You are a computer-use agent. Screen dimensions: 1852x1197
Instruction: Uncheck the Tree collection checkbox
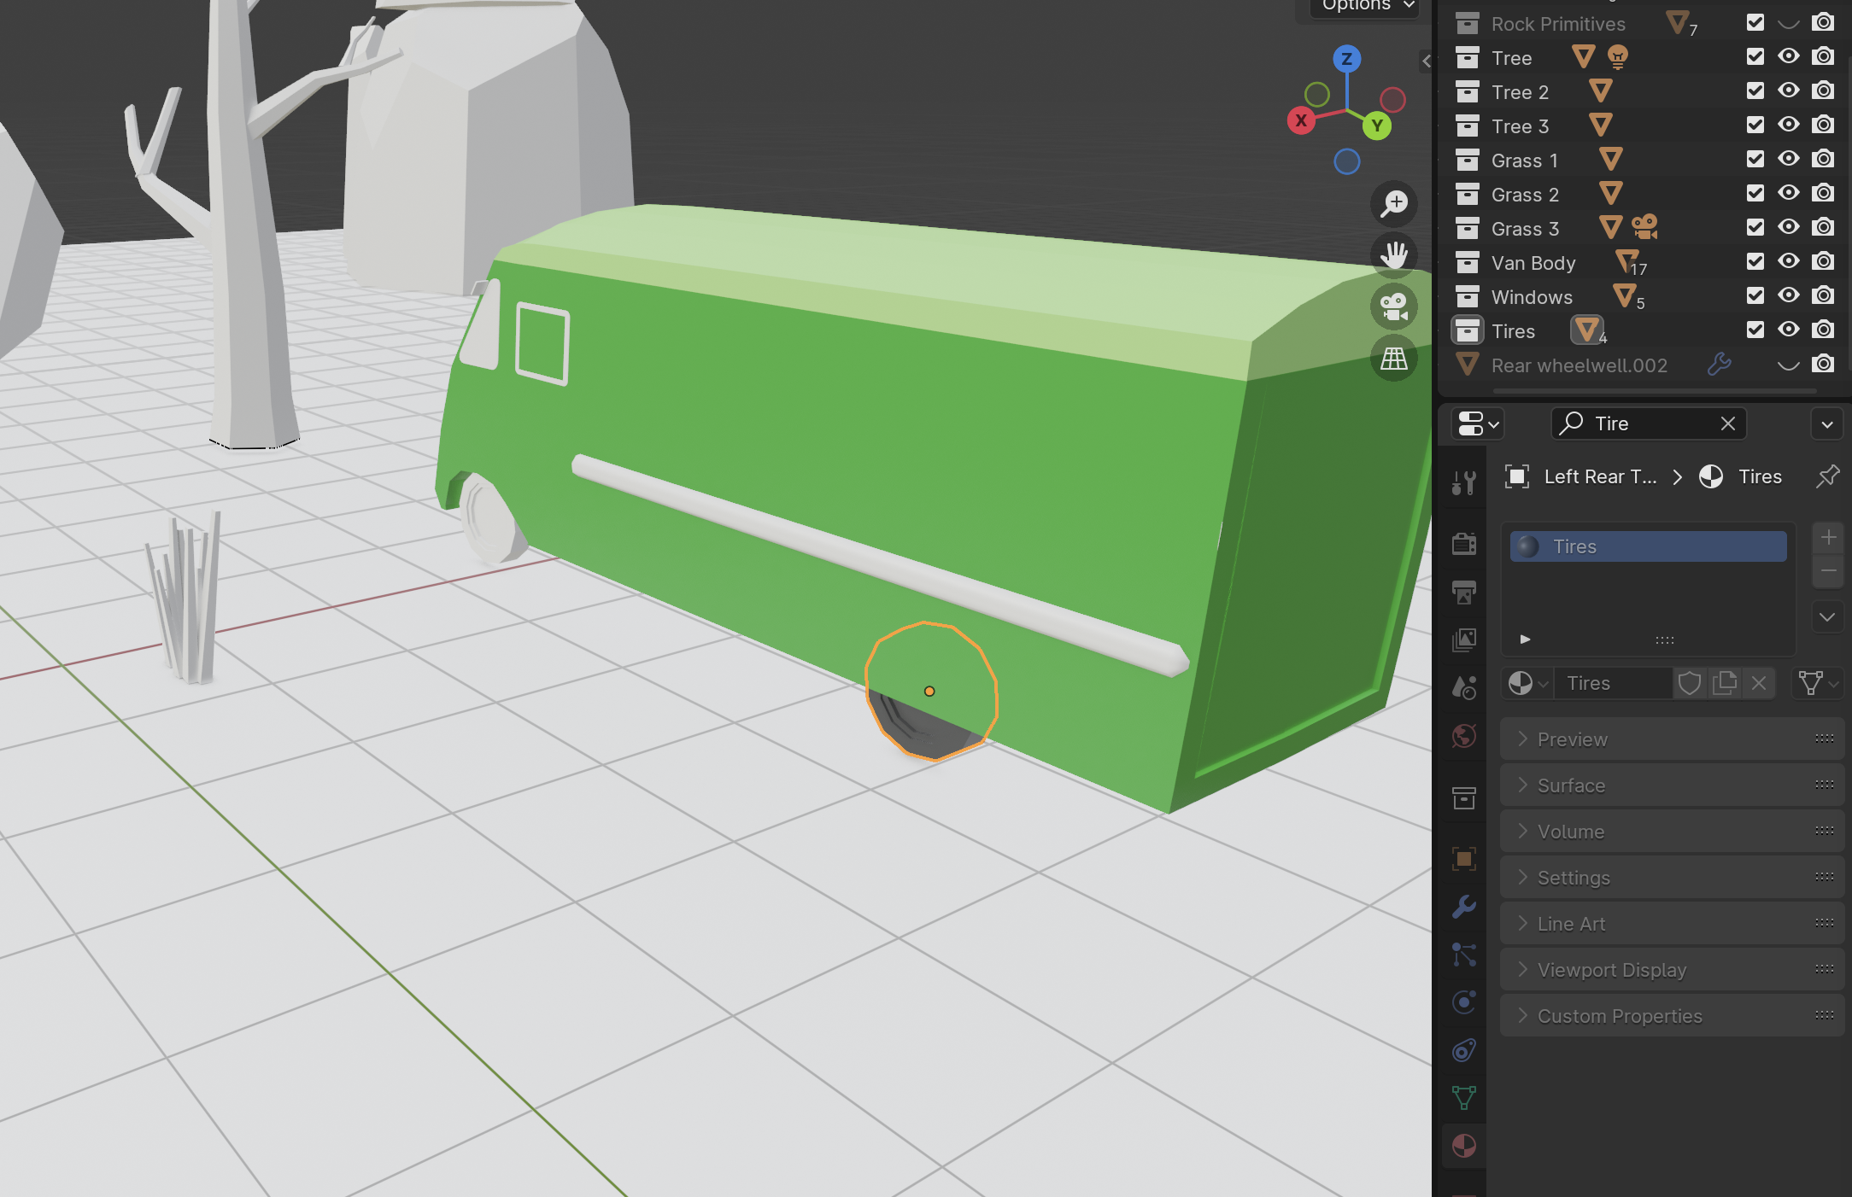[x=1755, y=56]
